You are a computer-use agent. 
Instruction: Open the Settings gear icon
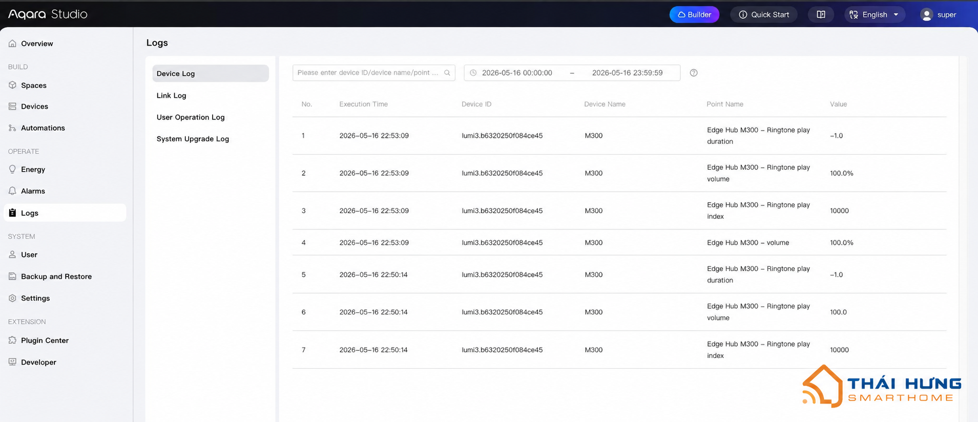point(12,298)
